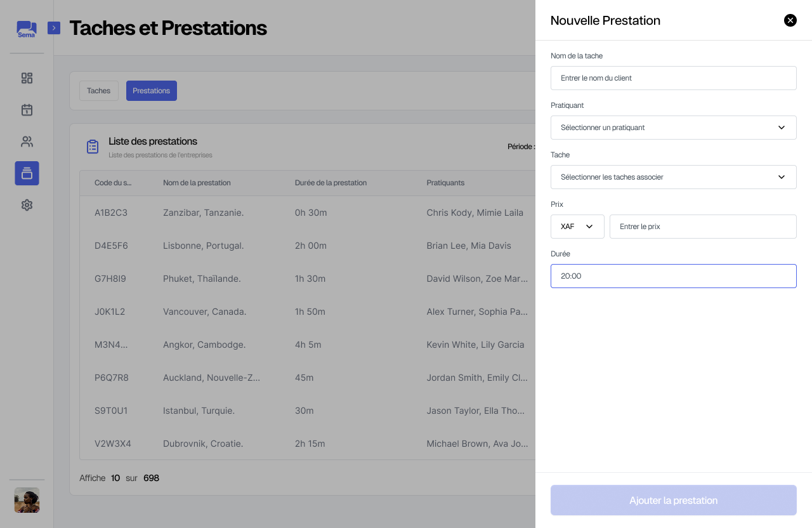
Task: Close the Nouvelle Prestation panel
Action: coord(790,20)
